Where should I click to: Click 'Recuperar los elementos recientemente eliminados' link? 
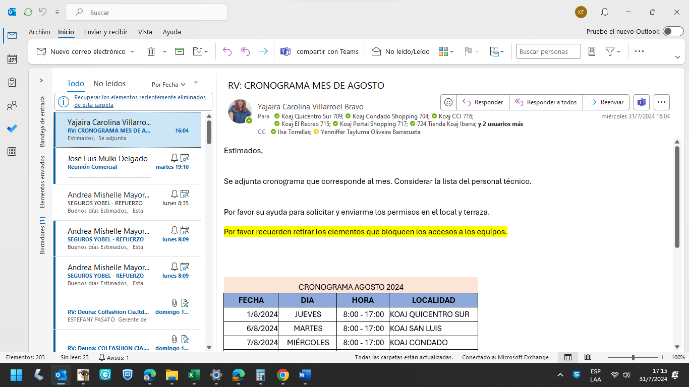tap(140, 101)
